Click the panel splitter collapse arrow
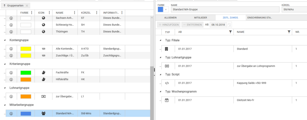The image size is (307, 120). [154, 75]
